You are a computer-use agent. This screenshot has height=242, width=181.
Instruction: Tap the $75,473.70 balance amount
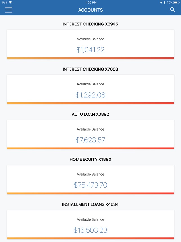[90, 185]
